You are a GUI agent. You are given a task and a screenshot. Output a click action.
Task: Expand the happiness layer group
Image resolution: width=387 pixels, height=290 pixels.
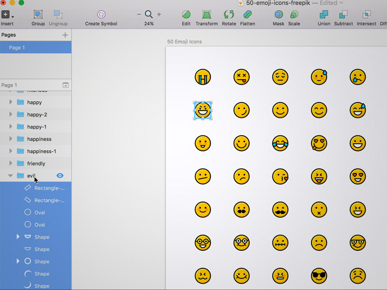11,139
